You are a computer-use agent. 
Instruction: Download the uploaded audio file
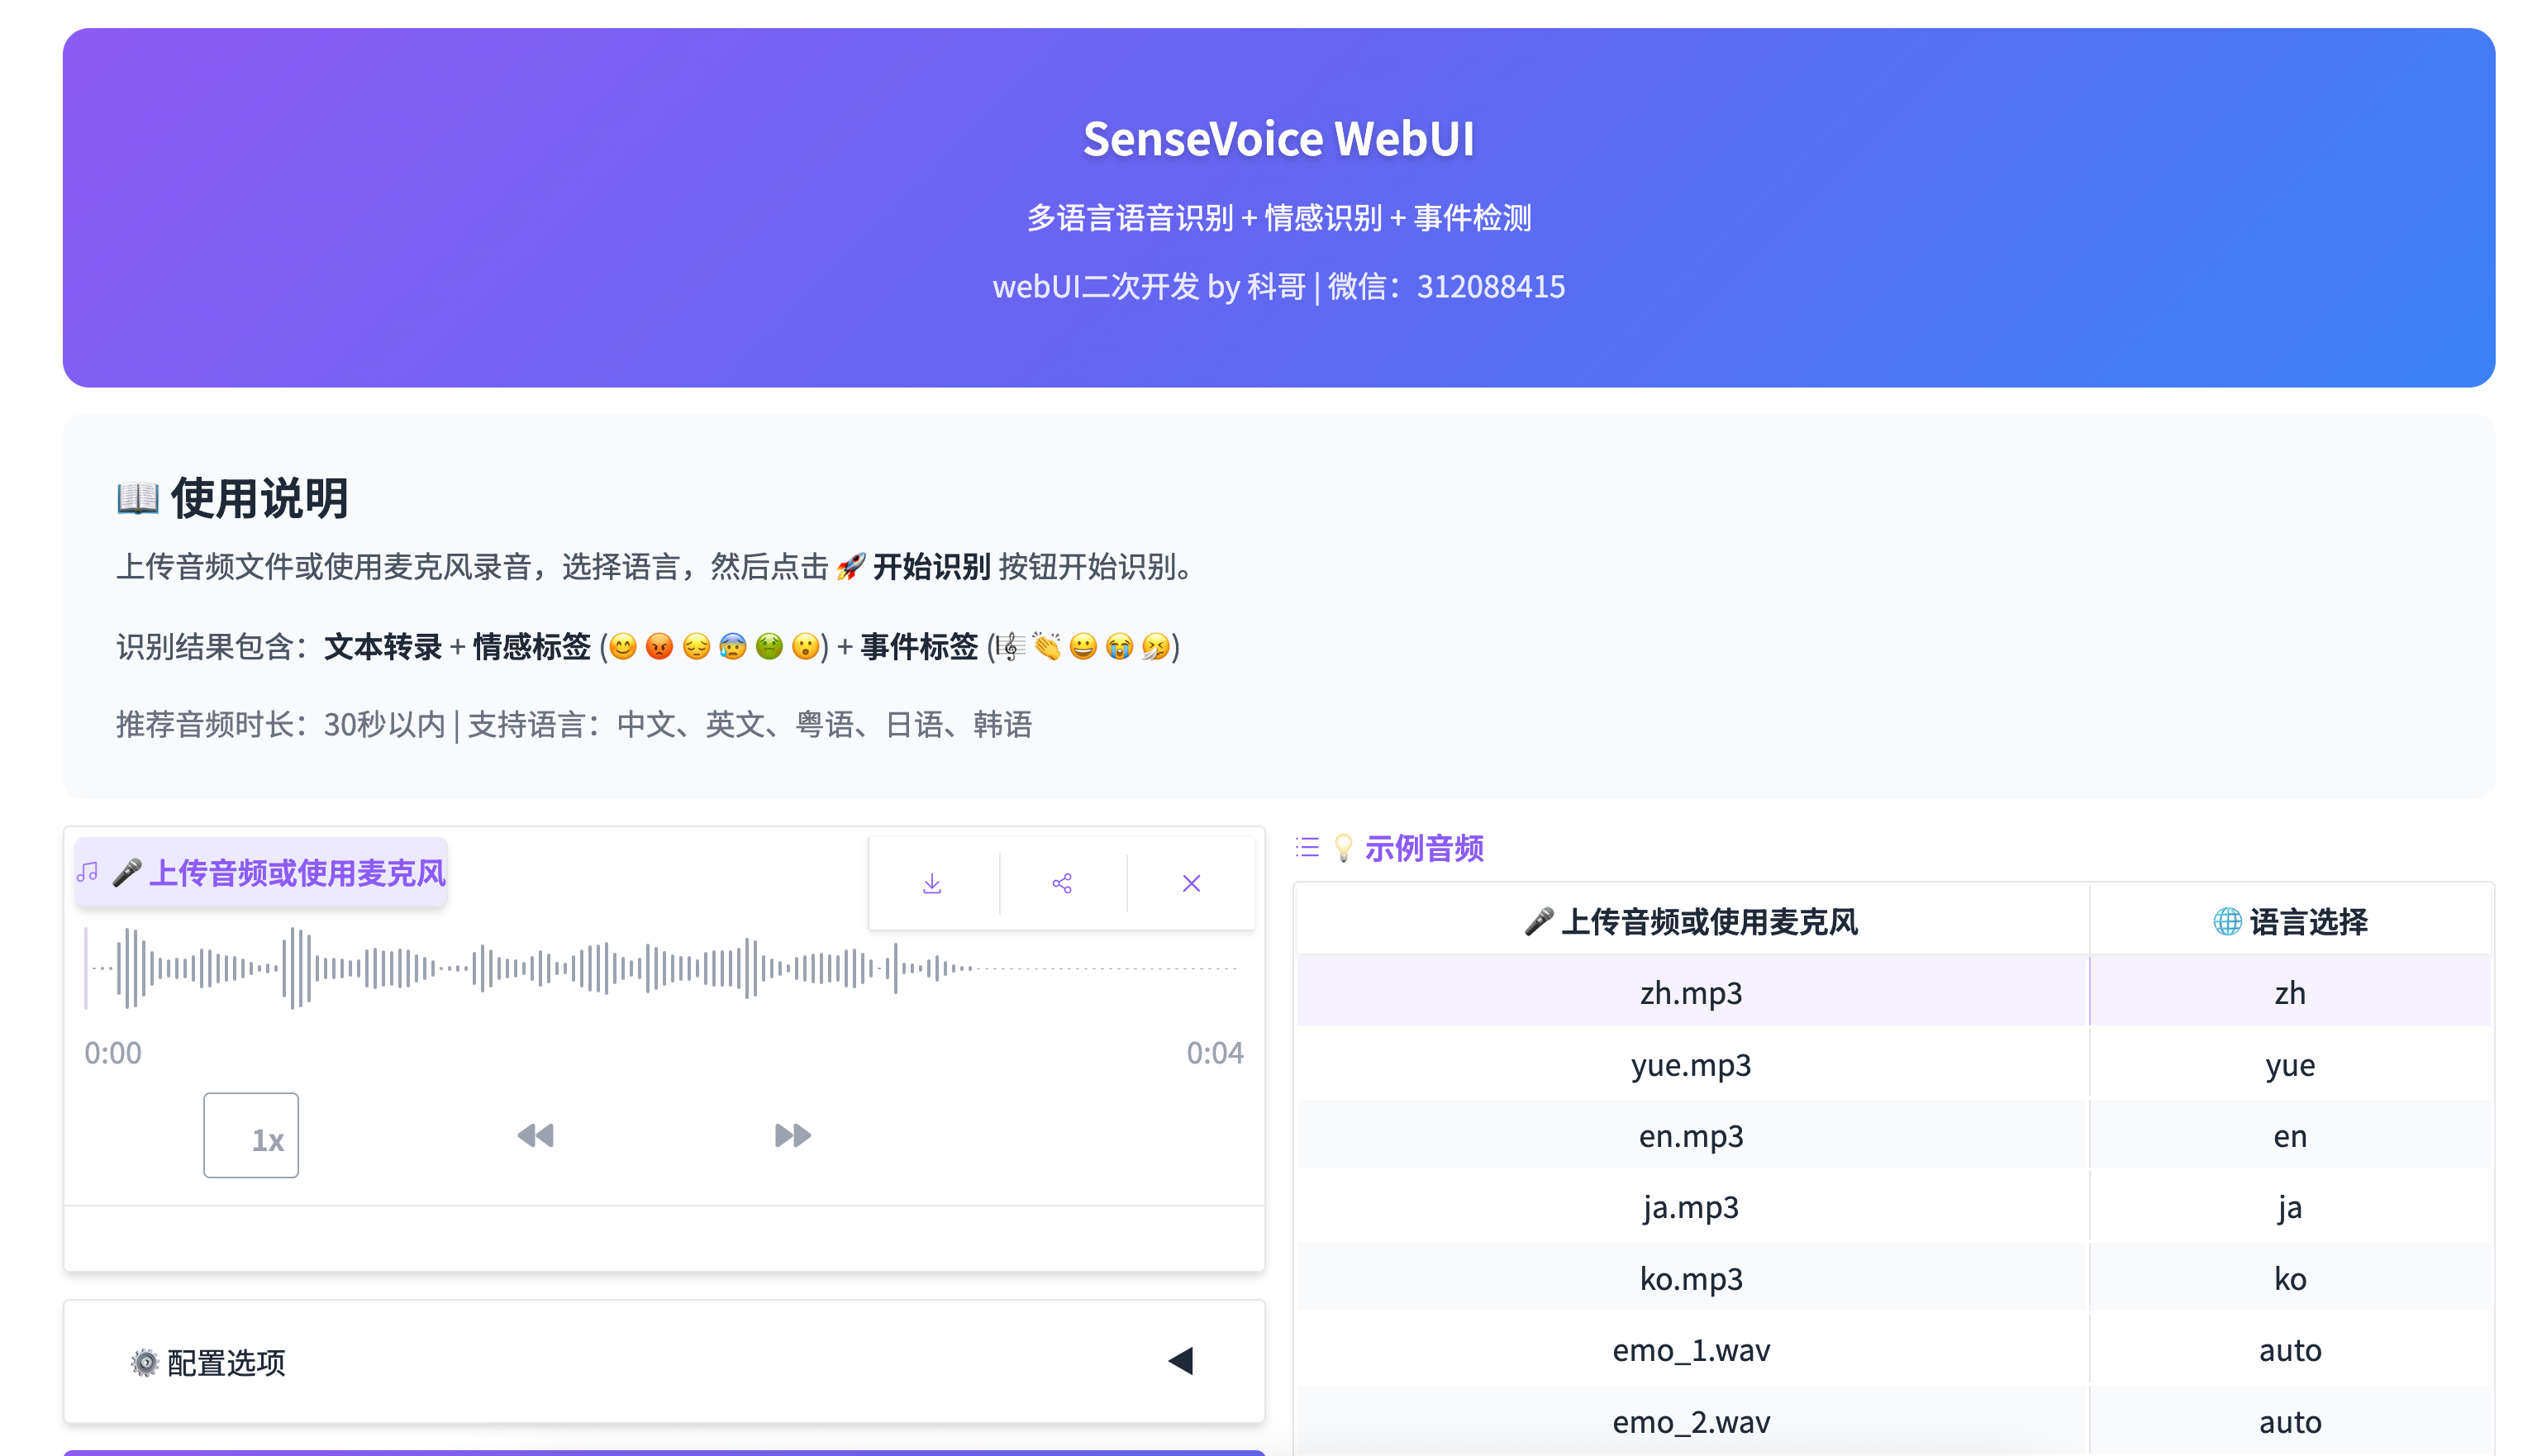pos(931,883)
